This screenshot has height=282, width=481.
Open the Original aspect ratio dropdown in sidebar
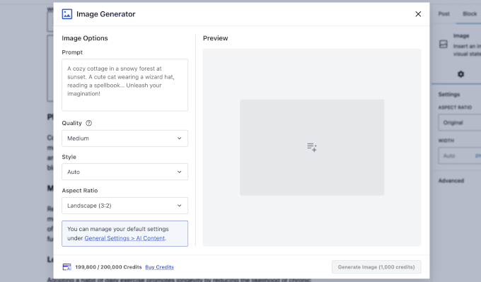pos(460,122)
